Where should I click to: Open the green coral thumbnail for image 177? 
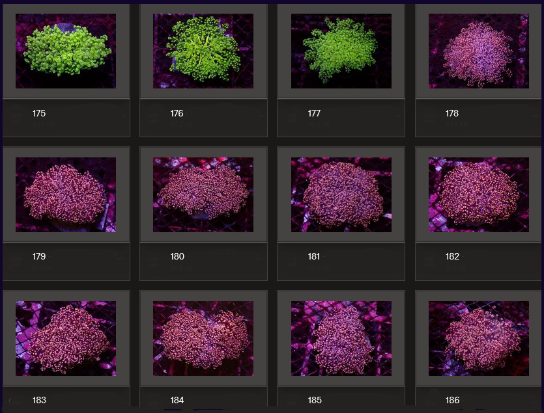click(341, 51)
